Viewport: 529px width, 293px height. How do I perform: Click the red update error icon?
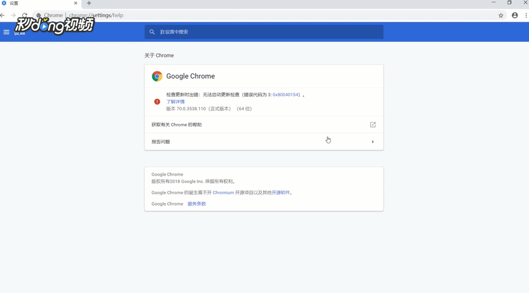[157, 102]
